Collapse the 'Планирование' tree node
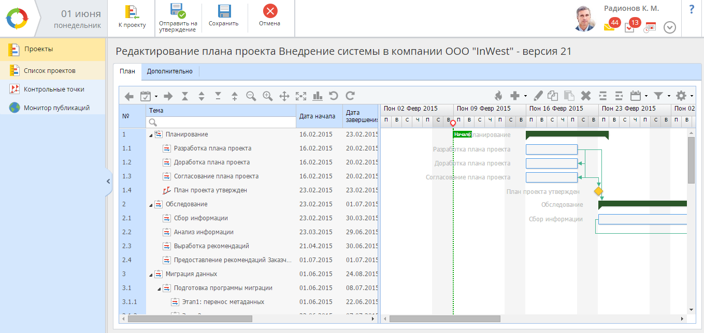 pyautogui.click(x=151, y=135)
